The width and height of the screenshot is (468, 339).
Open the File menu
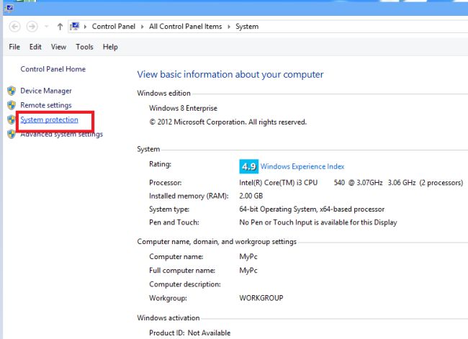(x=14, y=47)
